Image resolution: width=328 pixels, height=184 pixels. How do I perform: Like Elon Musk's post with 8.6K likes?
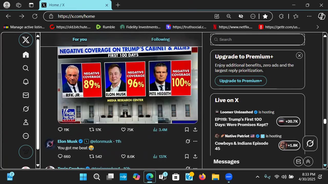128,156
